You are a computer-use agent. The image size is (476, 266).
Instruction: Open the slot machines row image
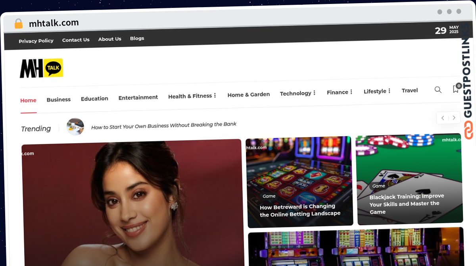tap(356, 247)
